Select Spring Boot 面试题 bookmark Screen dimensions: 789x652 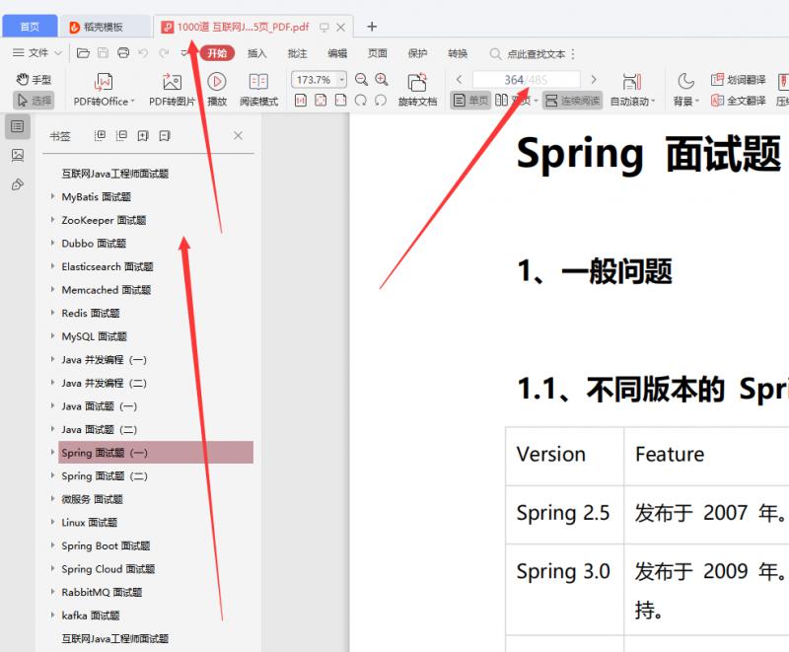click(106, 545)
